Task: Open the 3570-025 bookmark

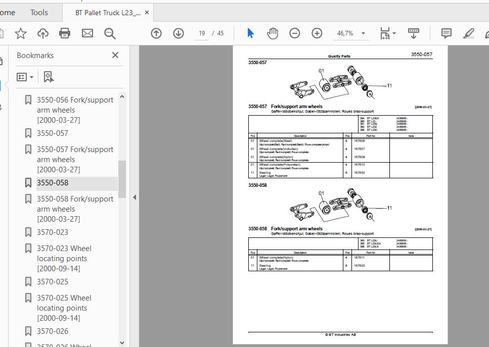Action: (53, 282)
